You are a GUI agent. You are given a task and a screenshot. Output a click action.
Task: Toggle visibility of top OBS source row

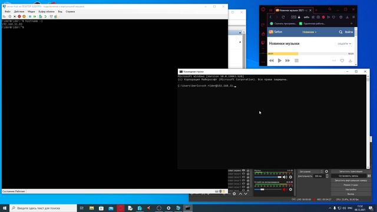click(x=243, y=170)
